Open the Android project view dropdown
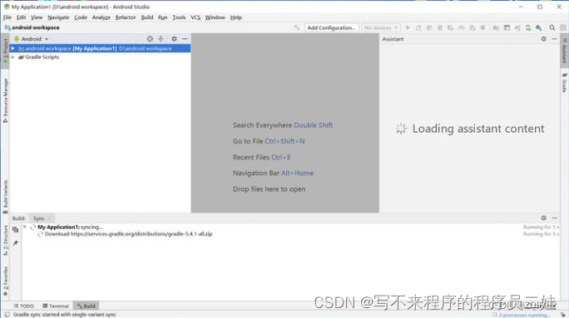569x318 pixels. click(x=31, y=39)
